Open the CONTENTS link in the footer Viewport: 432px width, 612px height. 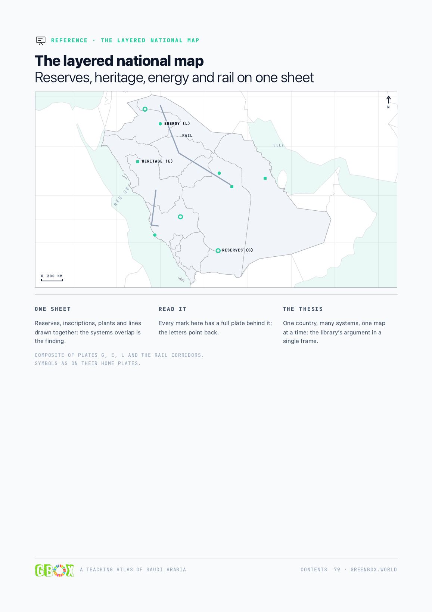314,570
